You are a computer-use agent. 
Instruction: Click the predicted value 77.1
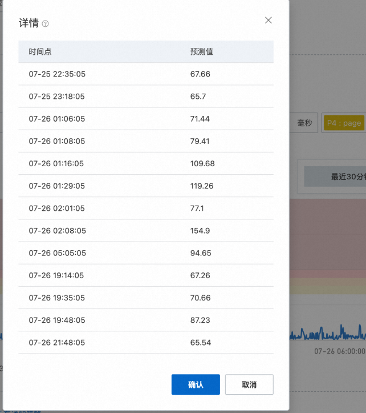198,208
